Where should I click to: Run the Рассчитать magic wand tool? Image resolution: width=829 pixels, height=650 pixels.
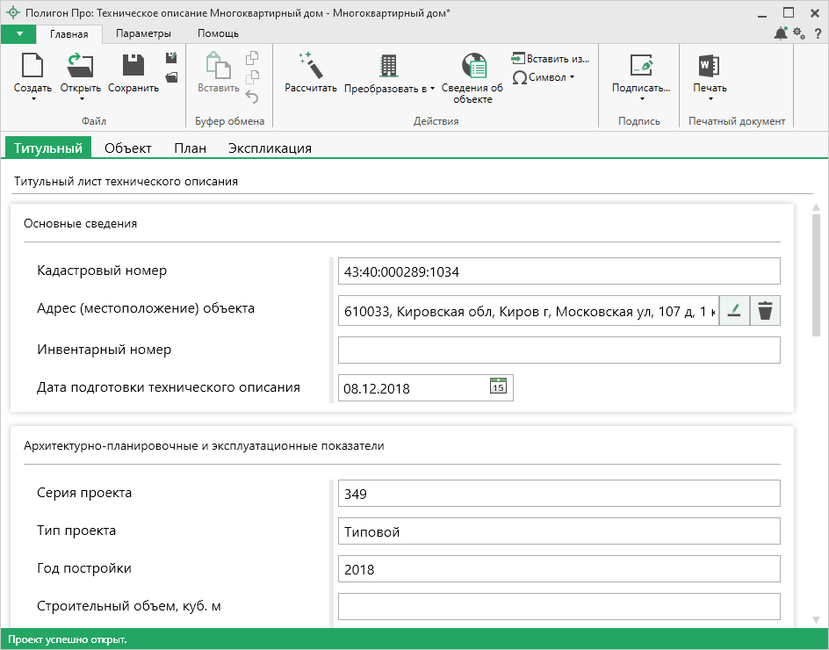pos(311,67)
